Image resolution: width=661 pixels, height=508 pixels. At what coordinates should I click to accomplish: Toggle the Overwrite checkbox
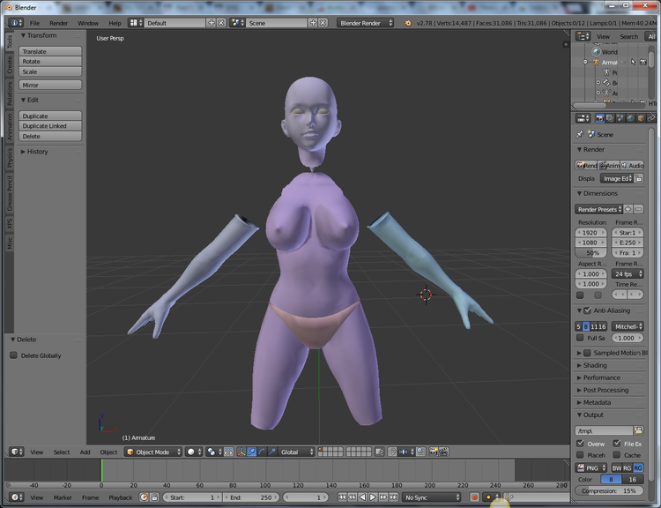click(580, 444)
